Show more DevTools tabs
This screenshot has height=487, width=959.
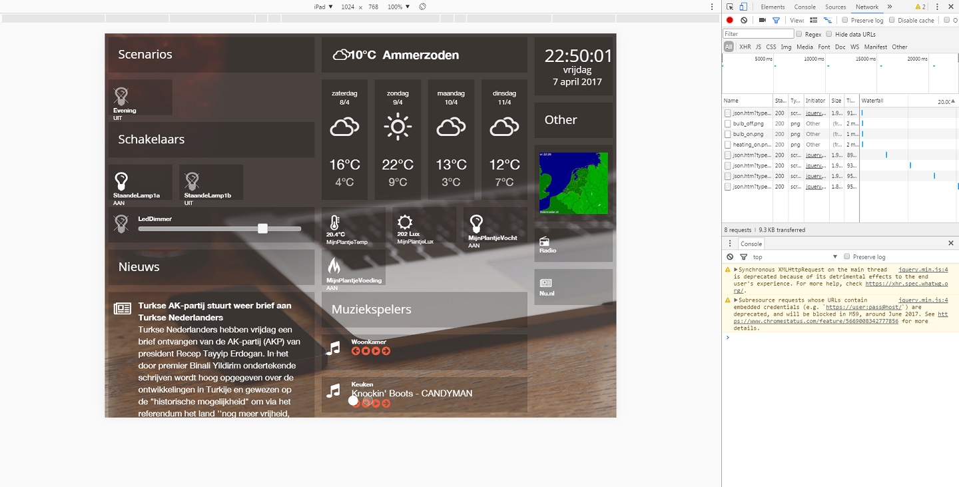889,7
